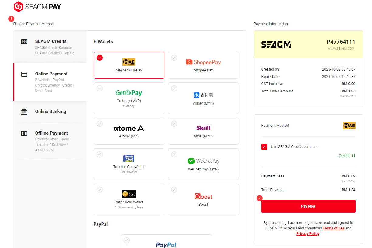The width and height of the screenshot is (372, 248).
Task: Click the WeChat Pay logo
Action: point(203,161)
